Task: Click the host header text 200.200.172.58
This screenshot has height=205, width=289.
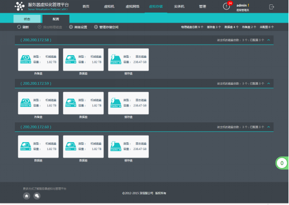Action: click(x=36, y=40)
